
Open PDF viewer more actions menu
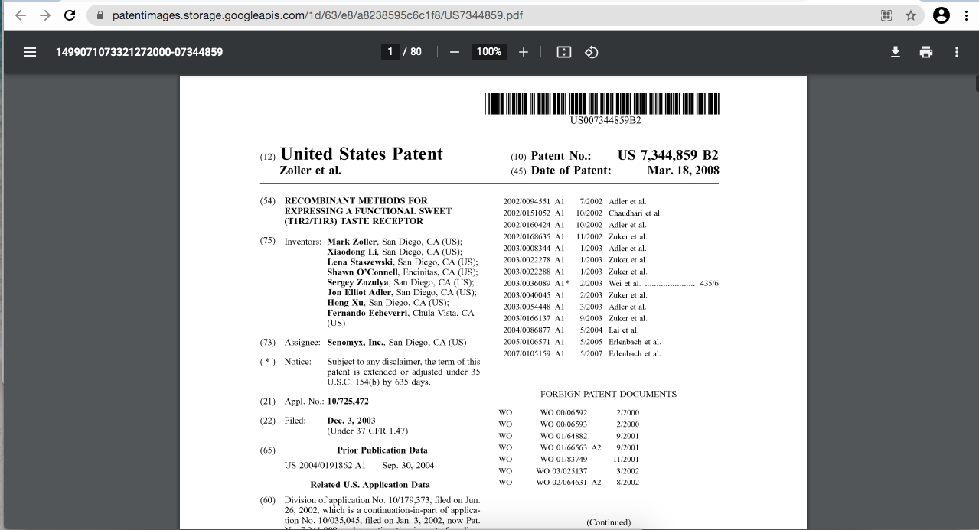pyautogui.click(x=957, y=52)
